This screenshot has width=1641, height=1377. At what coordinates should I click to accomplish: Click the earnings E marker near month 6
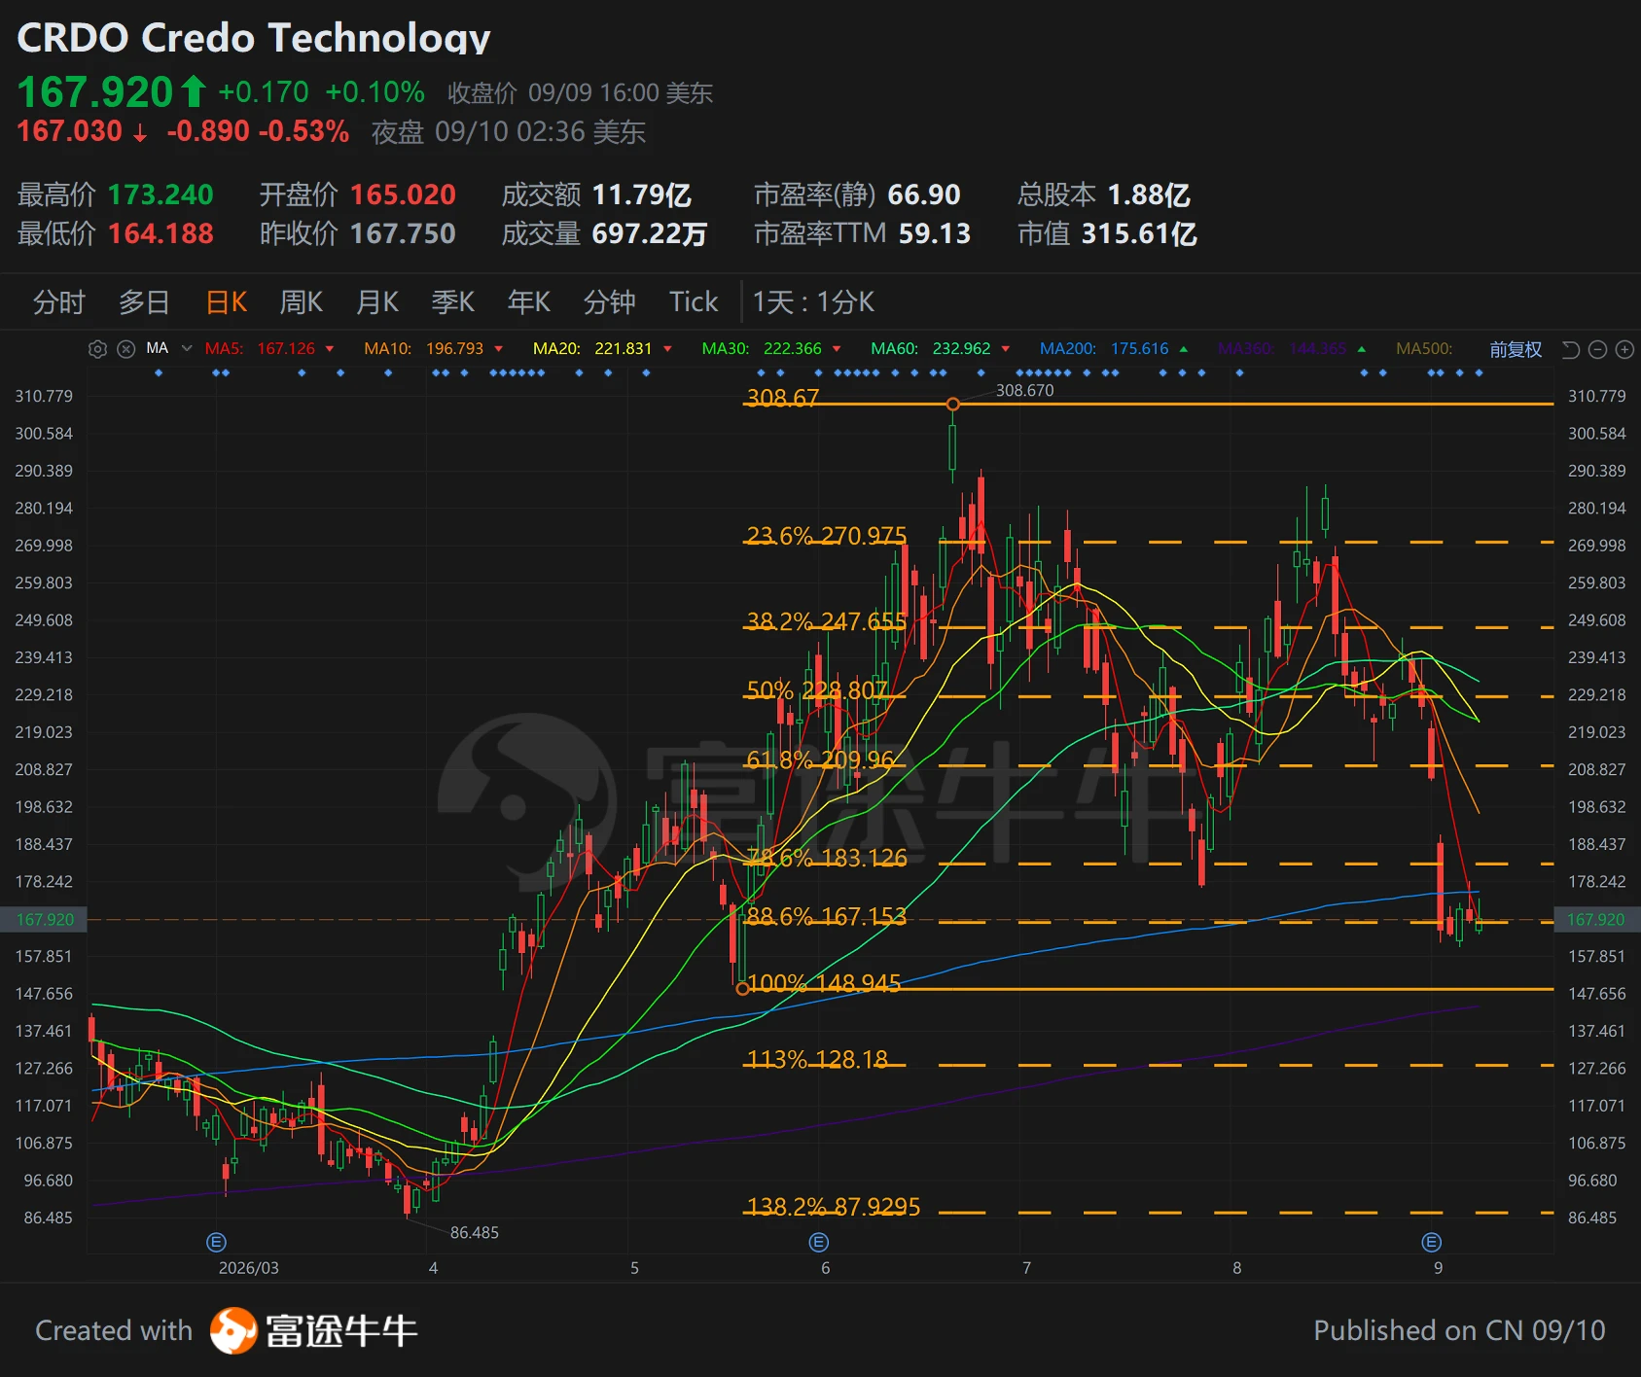(819, 1242)
